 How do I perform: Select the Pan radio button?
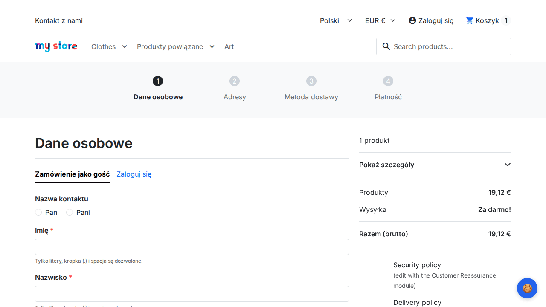pos(38,212)
